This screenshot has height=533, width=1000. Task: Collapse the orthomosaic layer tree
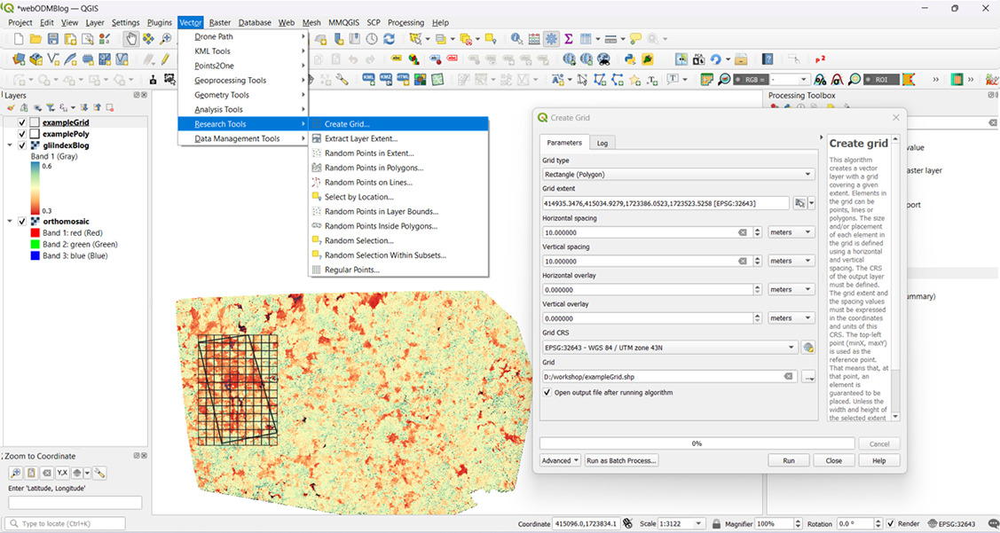tap(10, 222)
